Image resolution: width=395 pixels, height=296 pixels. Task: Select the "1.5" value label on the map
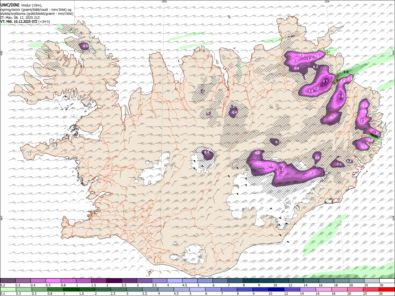point(316,88)
